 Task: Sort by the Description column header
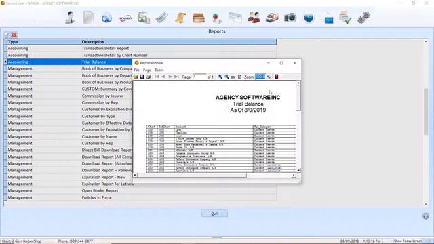coord(178,42)
